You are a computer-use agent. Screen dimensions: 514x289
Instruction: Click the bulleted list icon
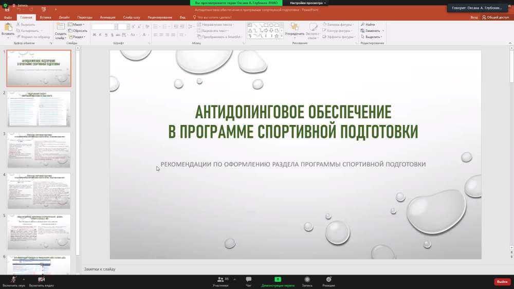pyautogui.click(x=156, y=27)
